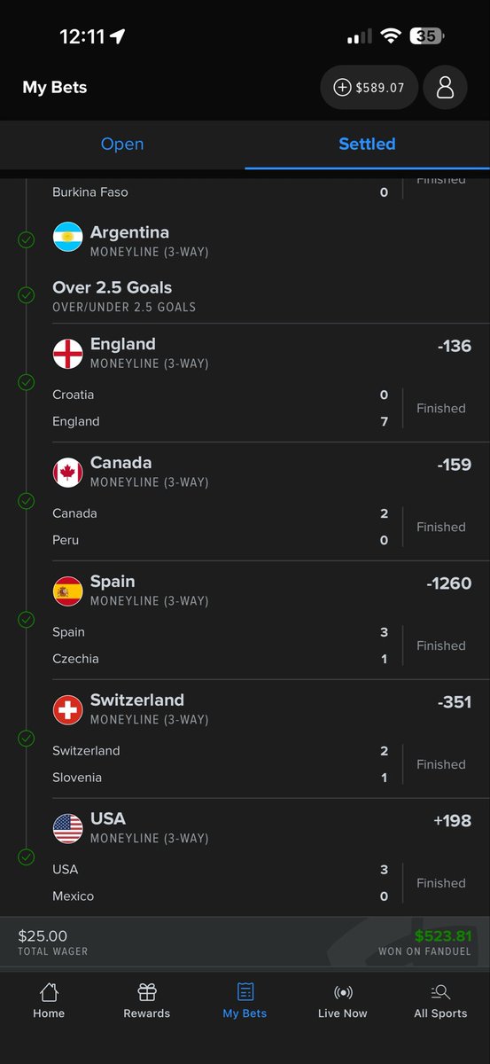Screen dimensions: 490x1064
Task: Tap the Switzerland flag icon
Action: [x=68, y=710]
